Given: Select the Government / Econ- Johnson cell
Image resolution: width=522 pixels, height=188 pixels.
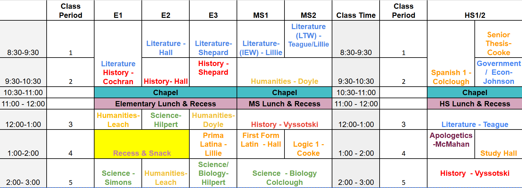Looking at the screenshot, I should [499, 72].
